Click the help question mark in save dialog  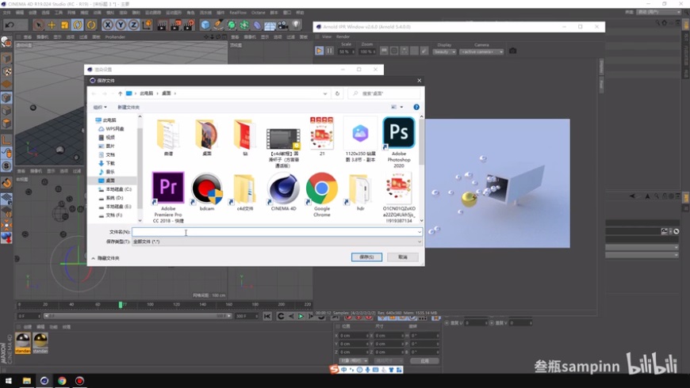[x=416, y=107]
